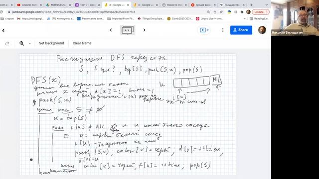Click the blue Share button
Screen dimensions: 319x179
(241, 30)
